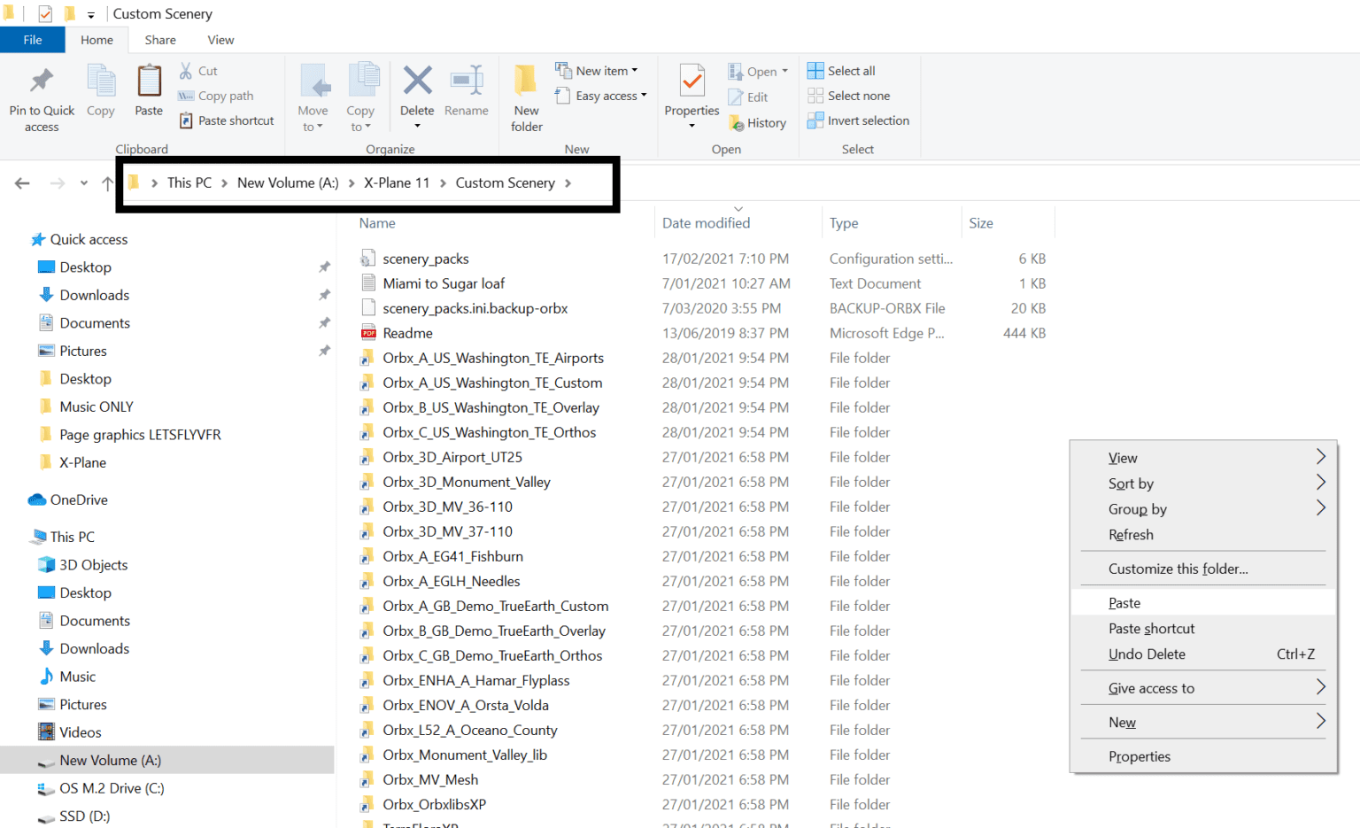
Task: Open OS M.2 Drive (C:) in sidebar
Action: pos(112,788)
